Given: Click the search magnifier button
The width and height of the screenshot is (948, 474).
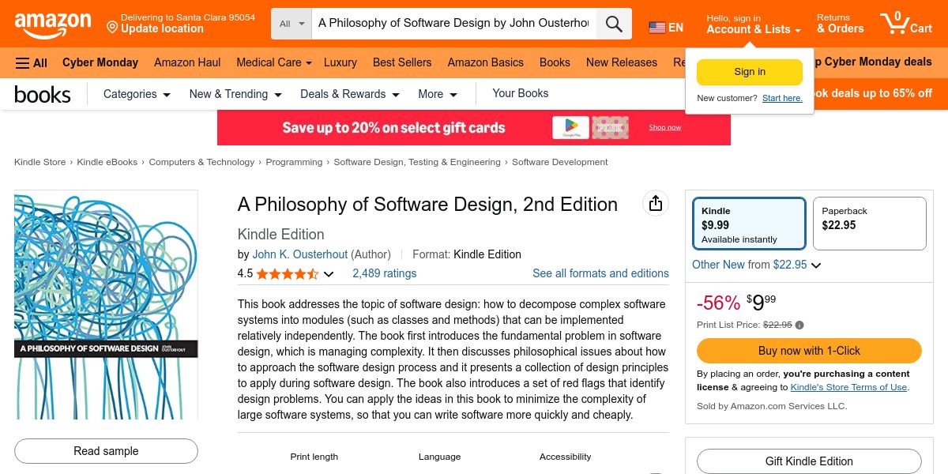Looking at the screenshot, I should (x=614, y=24).
